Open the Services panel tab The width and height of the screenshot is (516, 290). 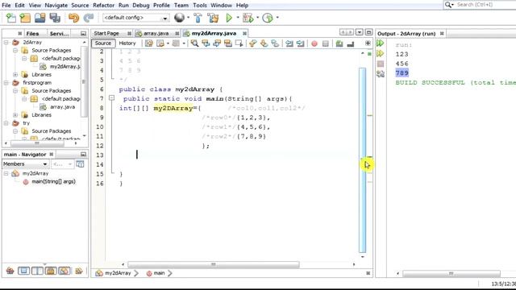(59, 34)
